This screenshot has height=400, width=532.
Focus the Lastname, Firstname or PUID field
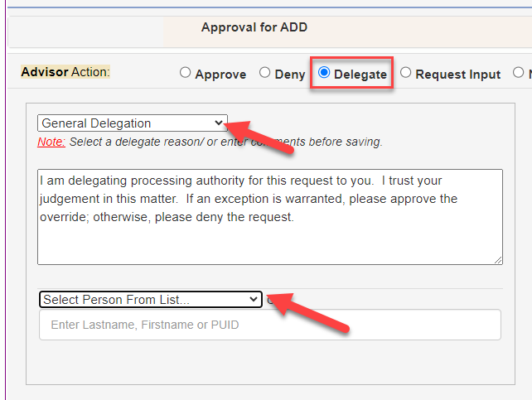[269, 325]
